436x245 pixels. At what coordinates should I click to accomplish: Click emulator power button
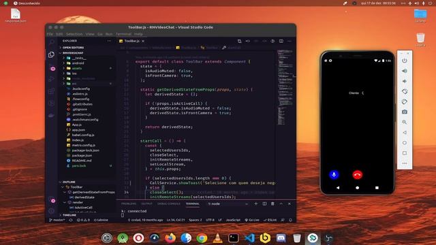coord(405,61)
